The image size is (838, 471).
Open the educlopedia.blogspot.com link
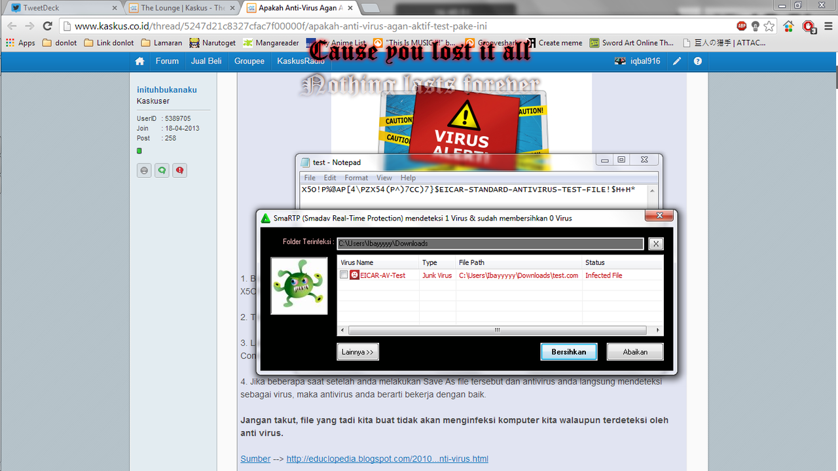click(388, 459)
